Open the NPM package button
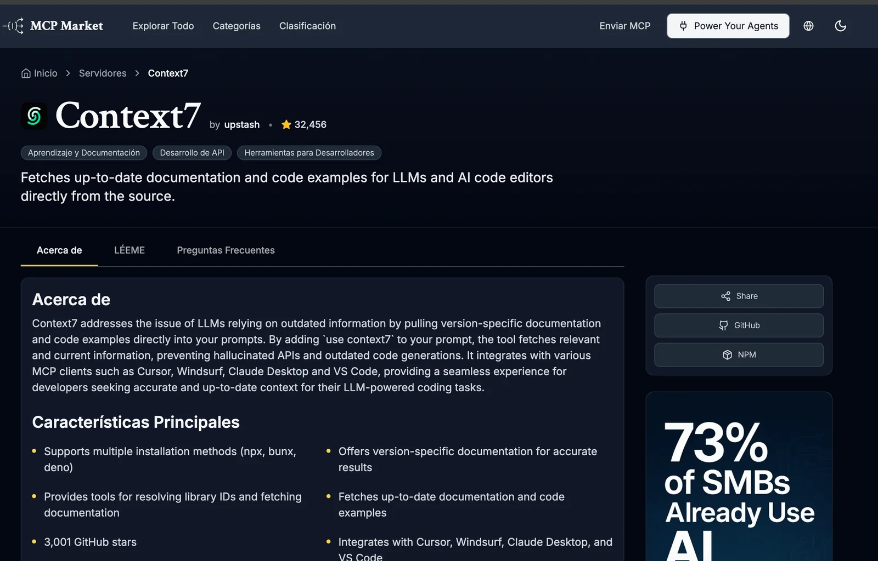 [x=739, y=355]
